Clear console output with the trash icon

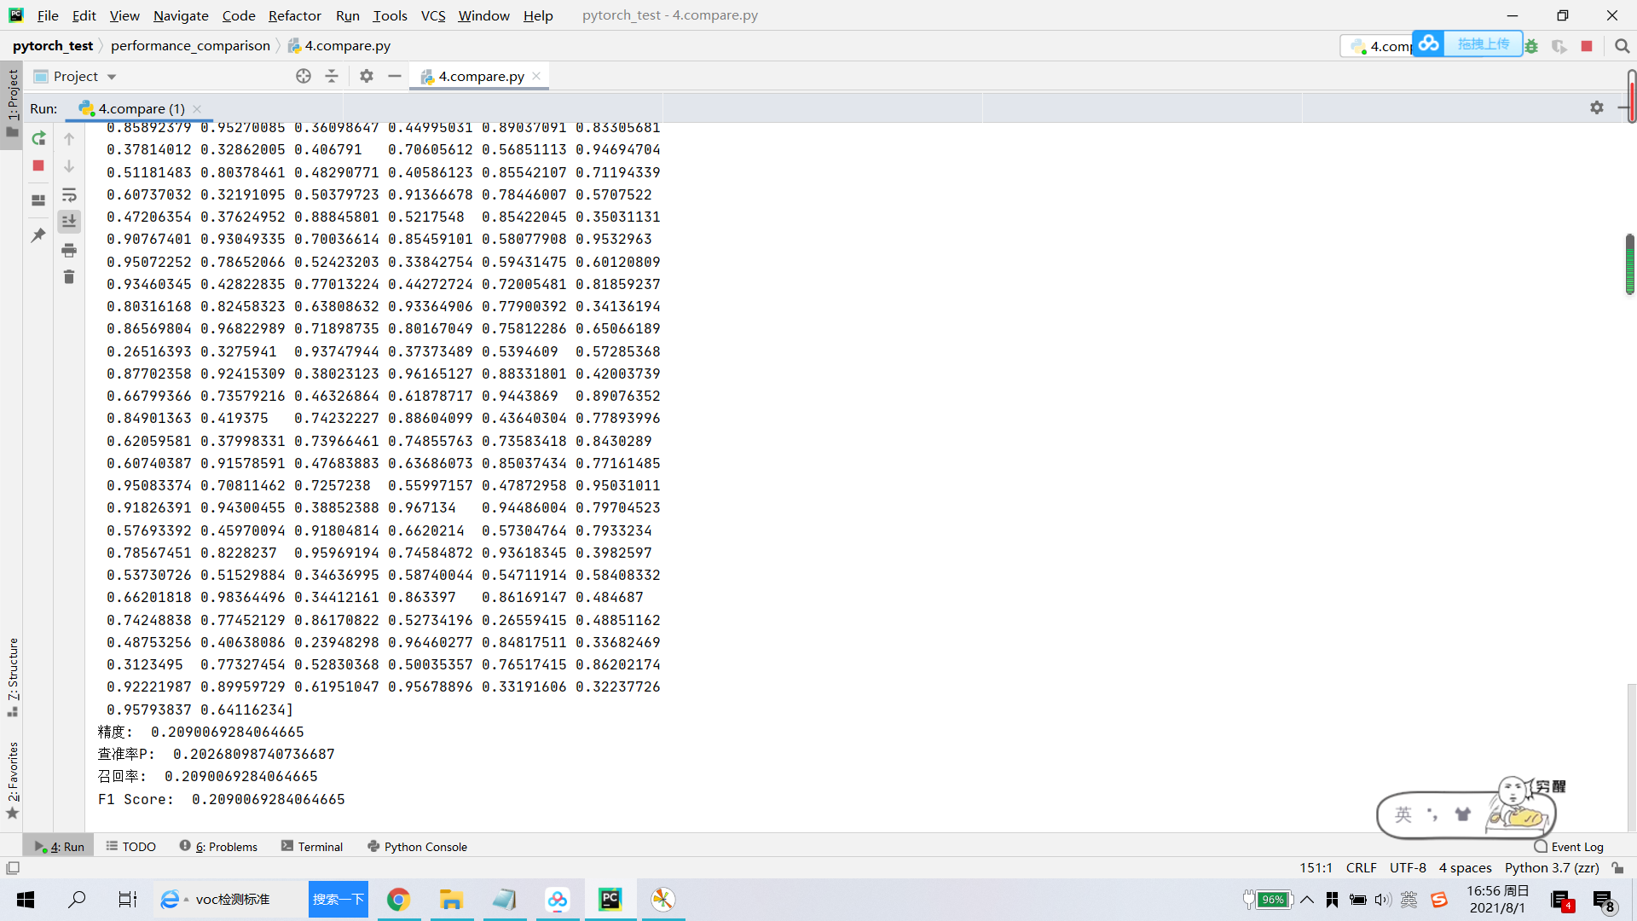[x=69, y=277]
